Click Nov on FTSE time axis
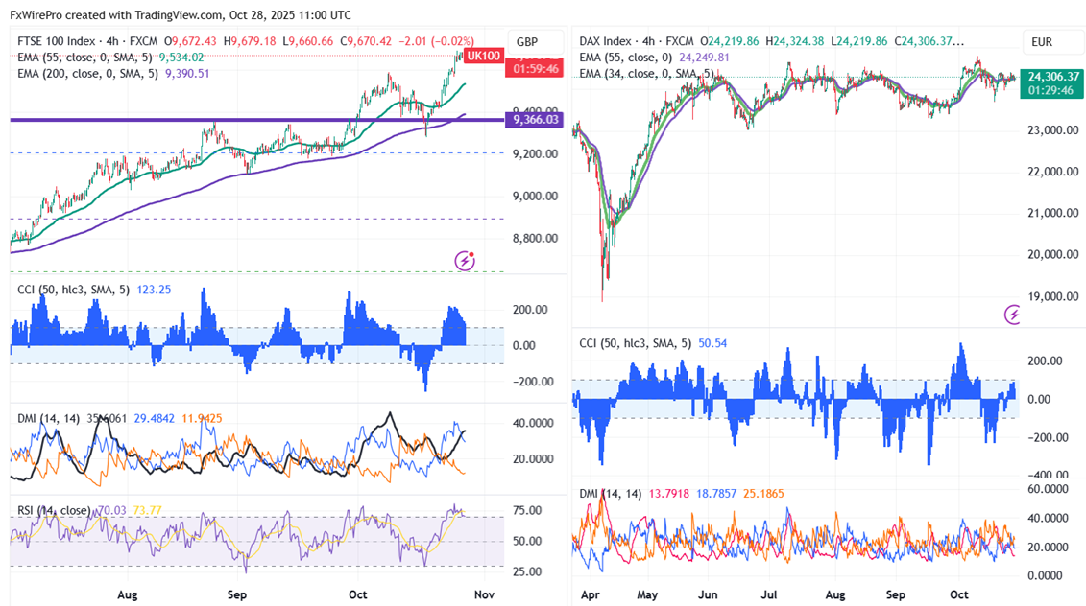Image resolution: width=1086 pixels, height=606 pixels. pos(484,594)
